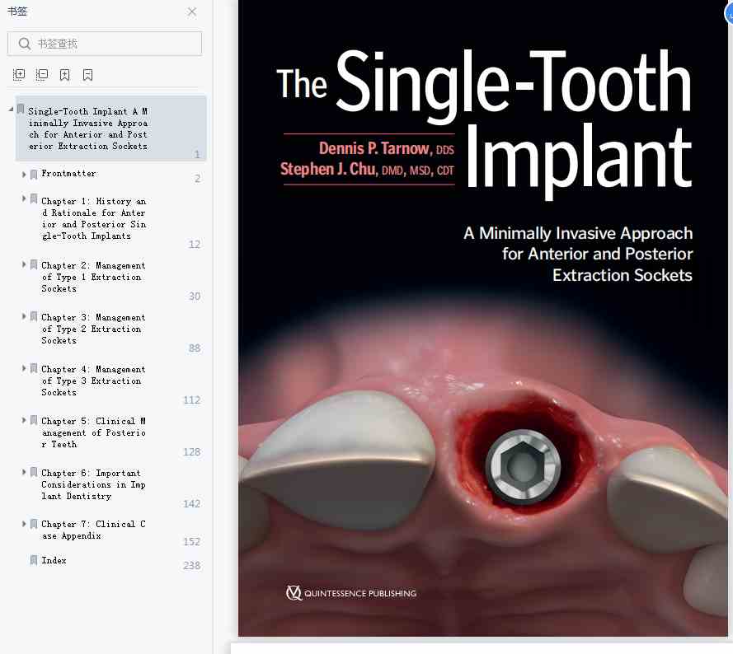Open the Index bookmark
Image resolution: width=733 pixels, height=654 pixels.
54,560
